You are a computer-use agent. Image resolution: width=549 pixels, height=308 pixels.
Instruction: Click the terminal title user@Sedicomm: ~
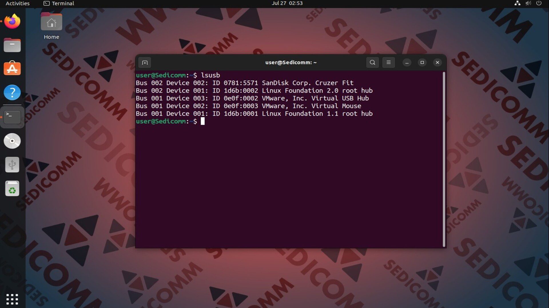pos(291,62)
